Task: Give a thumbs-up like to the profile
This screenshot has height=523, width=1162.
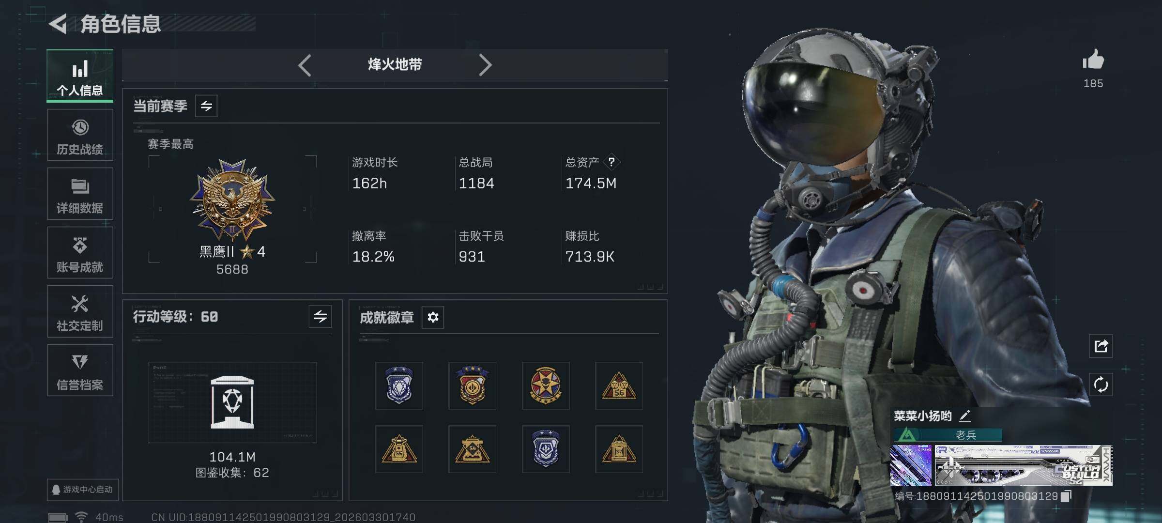Action: pyautogui.click(x=1093, y=60)
